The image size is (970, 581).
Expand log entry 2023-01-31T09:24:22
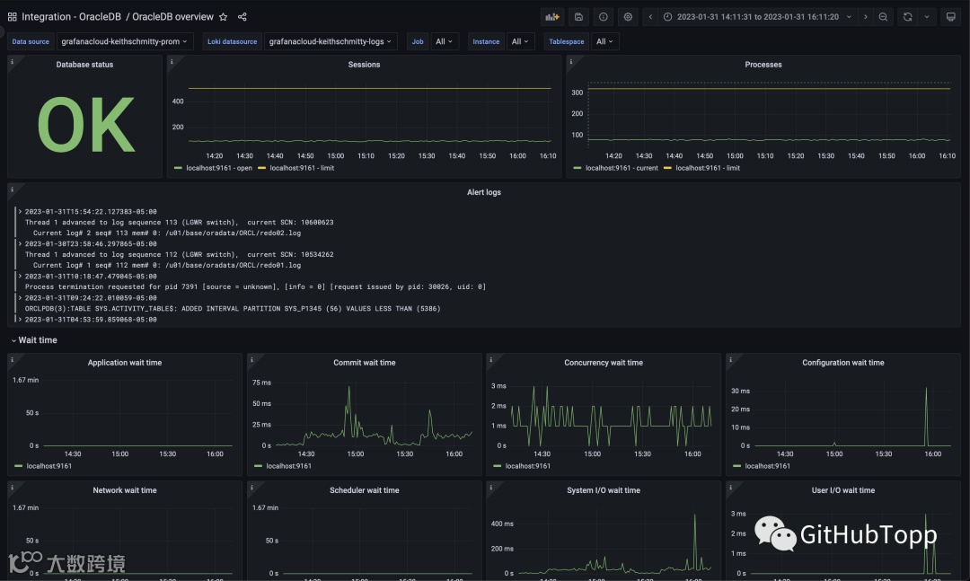tap(20, 297)
